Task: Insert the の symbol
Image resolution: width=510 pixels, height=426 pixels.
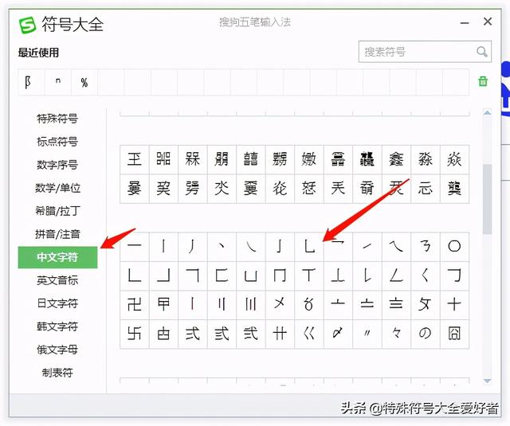Action: 425,334
